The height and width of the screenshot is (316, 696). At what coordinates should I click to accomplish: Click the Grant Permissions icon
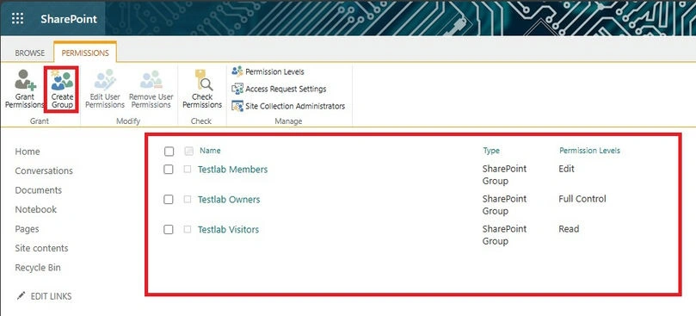(25, 79)
